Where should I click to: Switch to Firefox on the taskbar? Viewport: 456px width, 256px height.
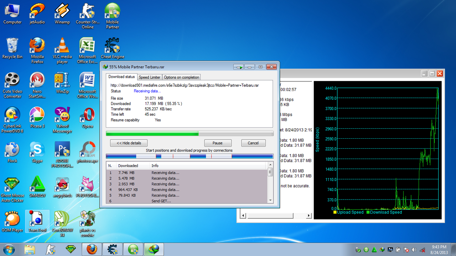click(x=92, y=250)
